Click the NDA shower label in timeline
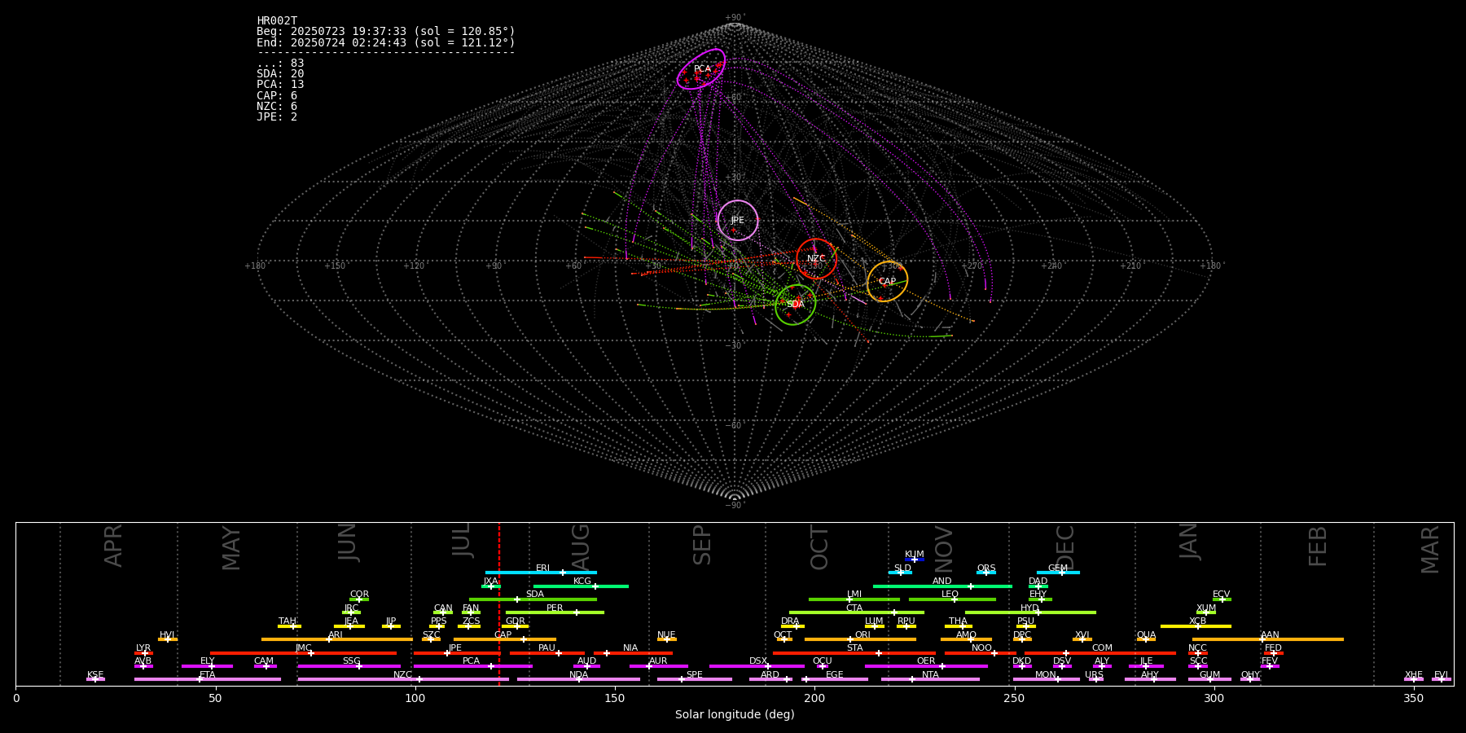 pos(579,675)
